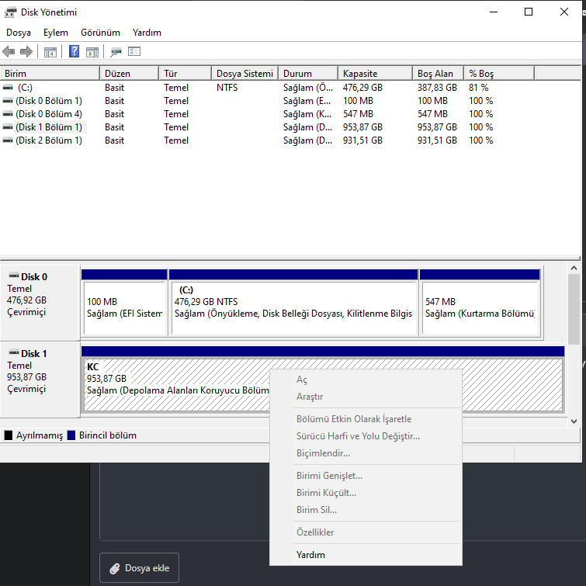The image size is (586, 586).
Task: Sort by the % Boş column header
Action: pos(499,73)
